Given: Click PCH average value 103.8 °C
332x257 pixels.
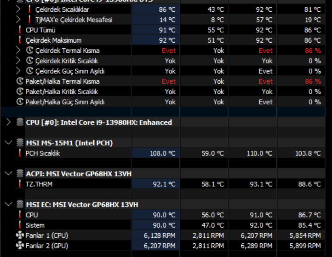Looking at the screenshot, I should 308,153.
